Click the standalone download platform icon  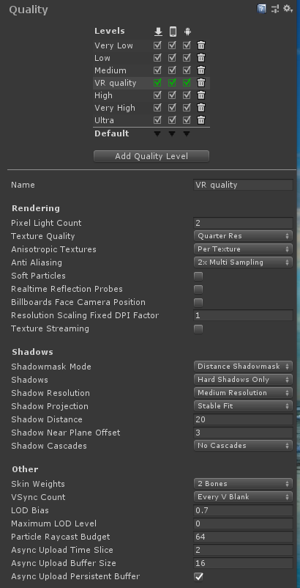click(158, 32)
